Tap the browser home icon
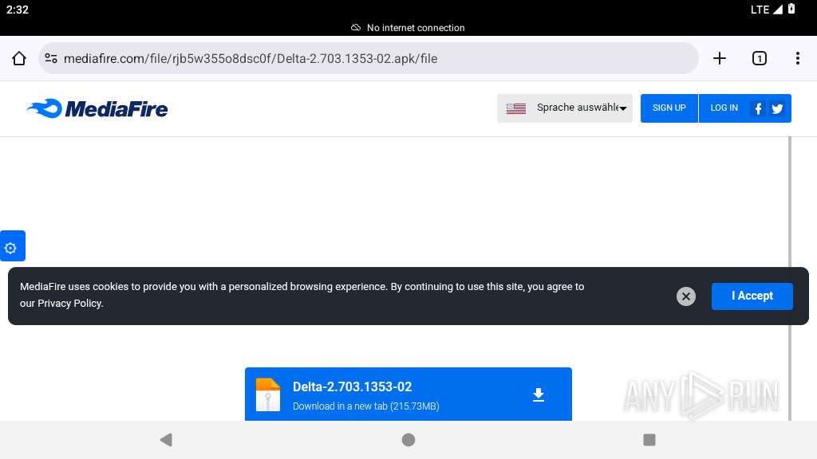Screen dimensions: 817x459 19,58
